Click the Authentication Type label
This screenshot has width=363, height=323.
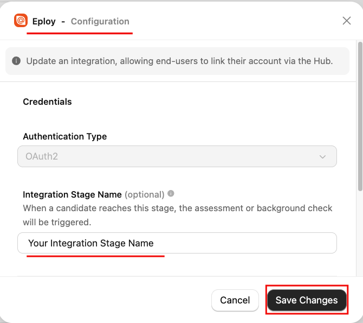(x=64, y=136)
